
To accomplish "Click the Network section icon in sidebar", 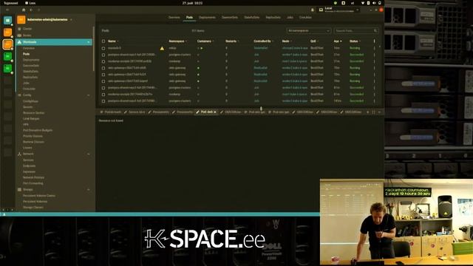I will [20, 154].
